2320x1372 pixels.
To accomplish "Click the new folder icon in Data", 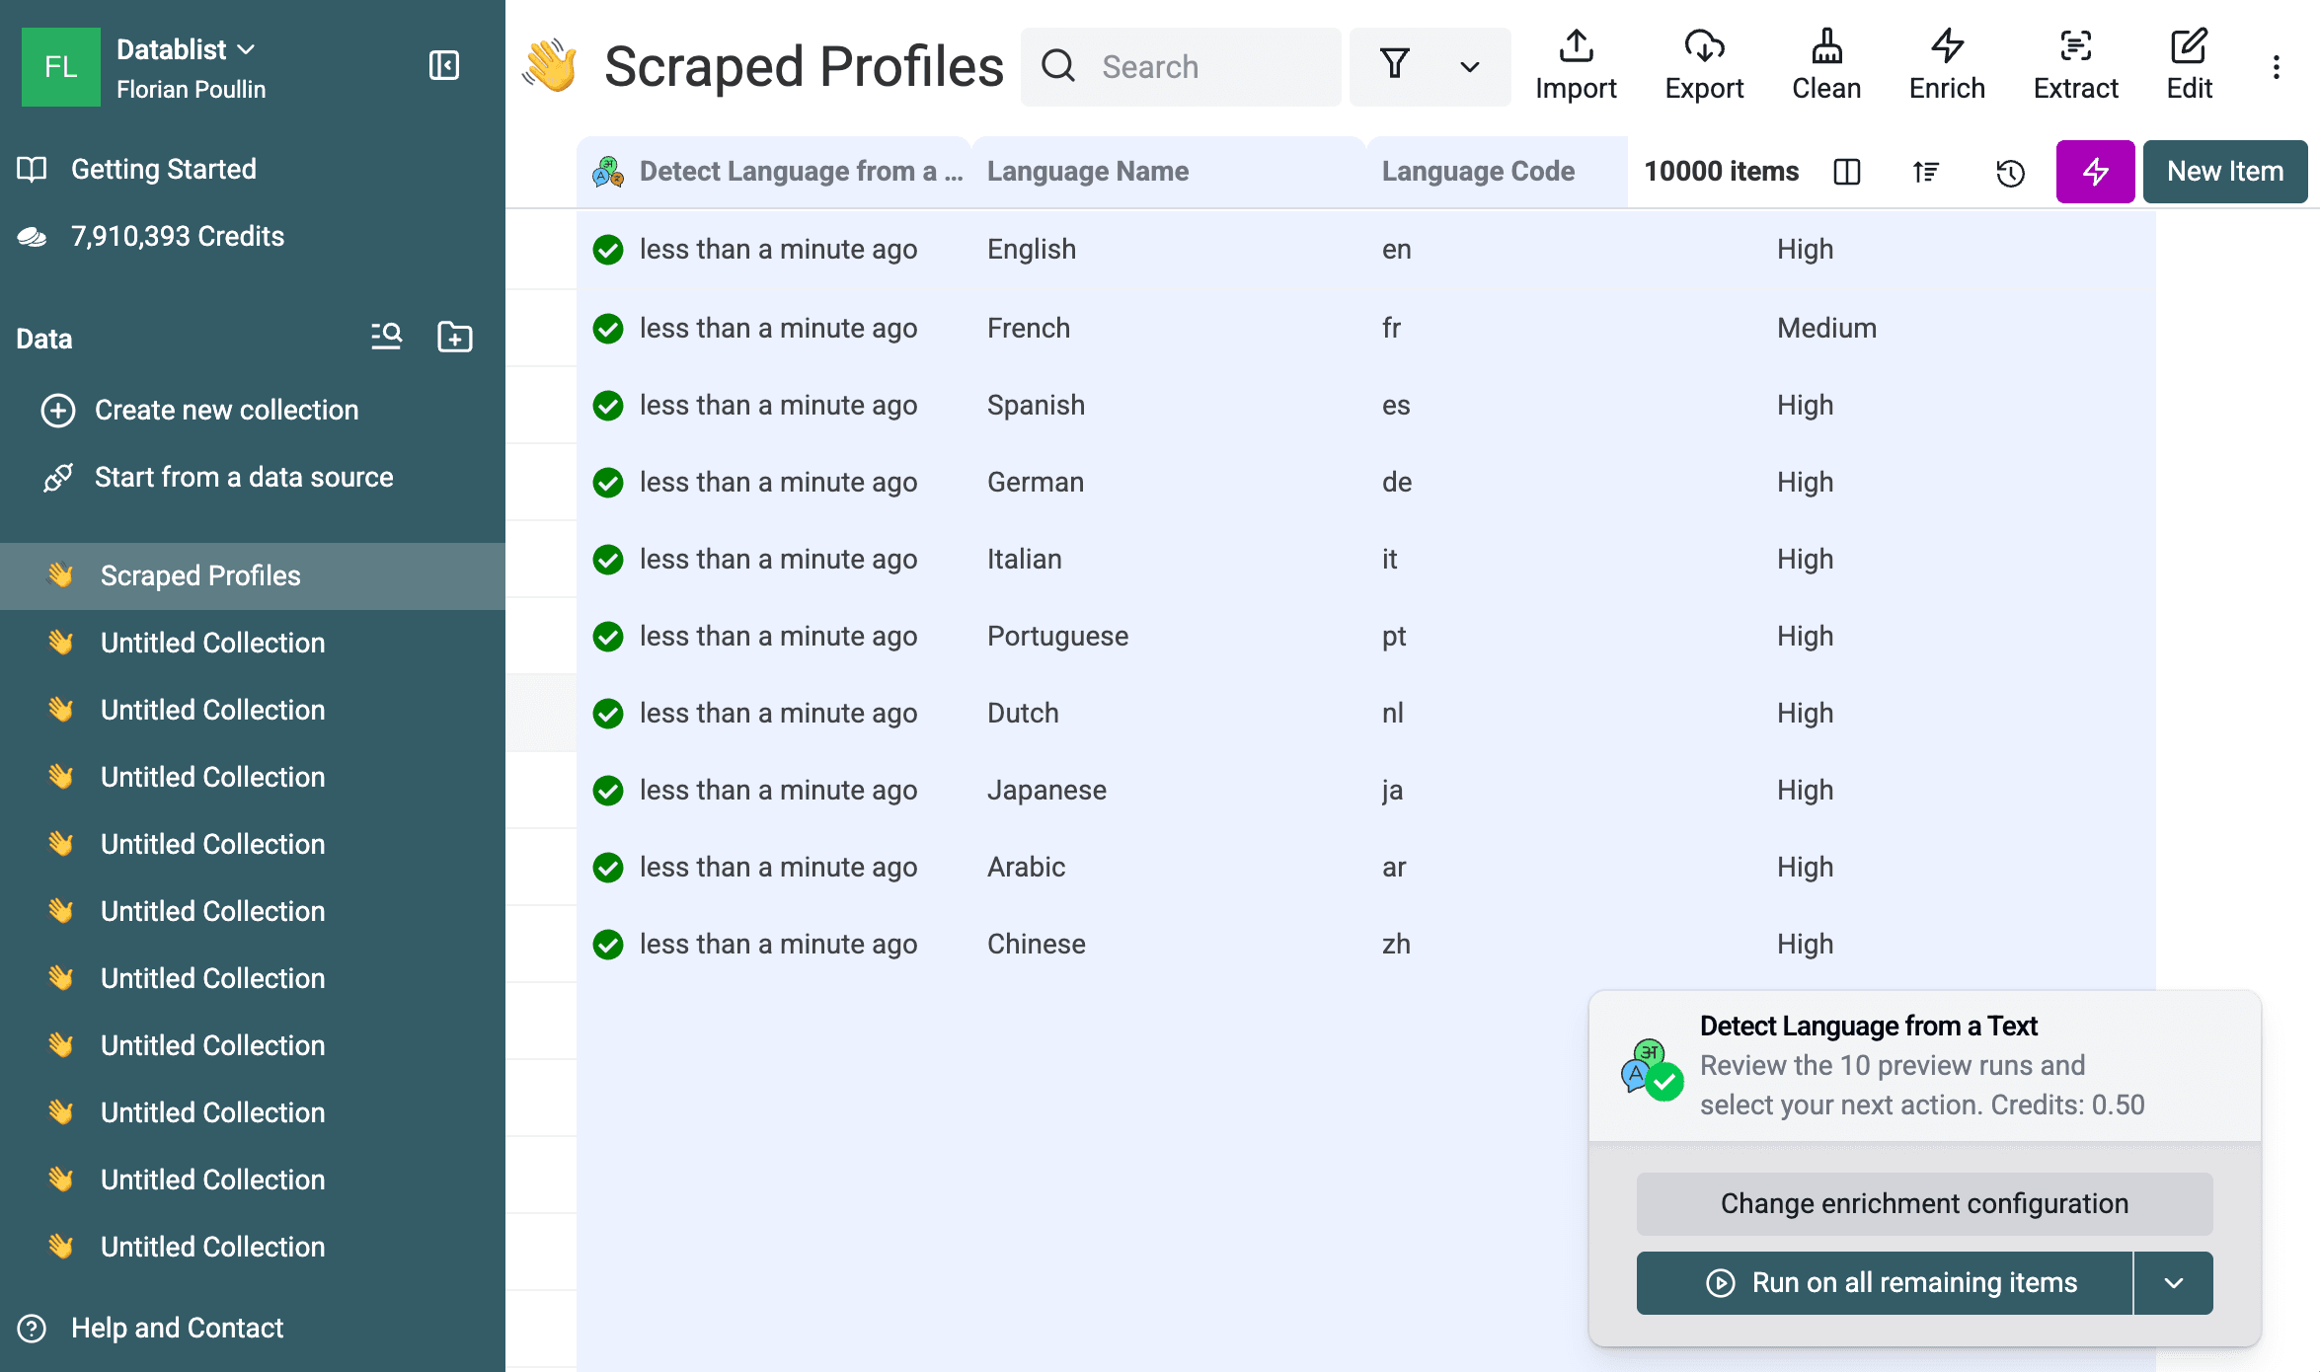I will click(455, 338).
